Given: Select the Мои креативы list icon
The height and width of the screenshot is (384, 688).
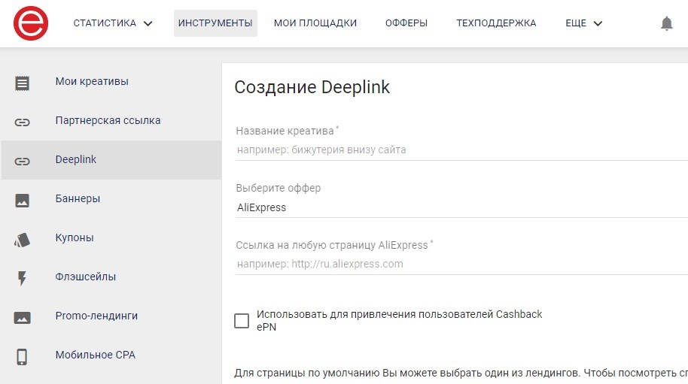Looking at the screenshot, I should coord(22,83).
